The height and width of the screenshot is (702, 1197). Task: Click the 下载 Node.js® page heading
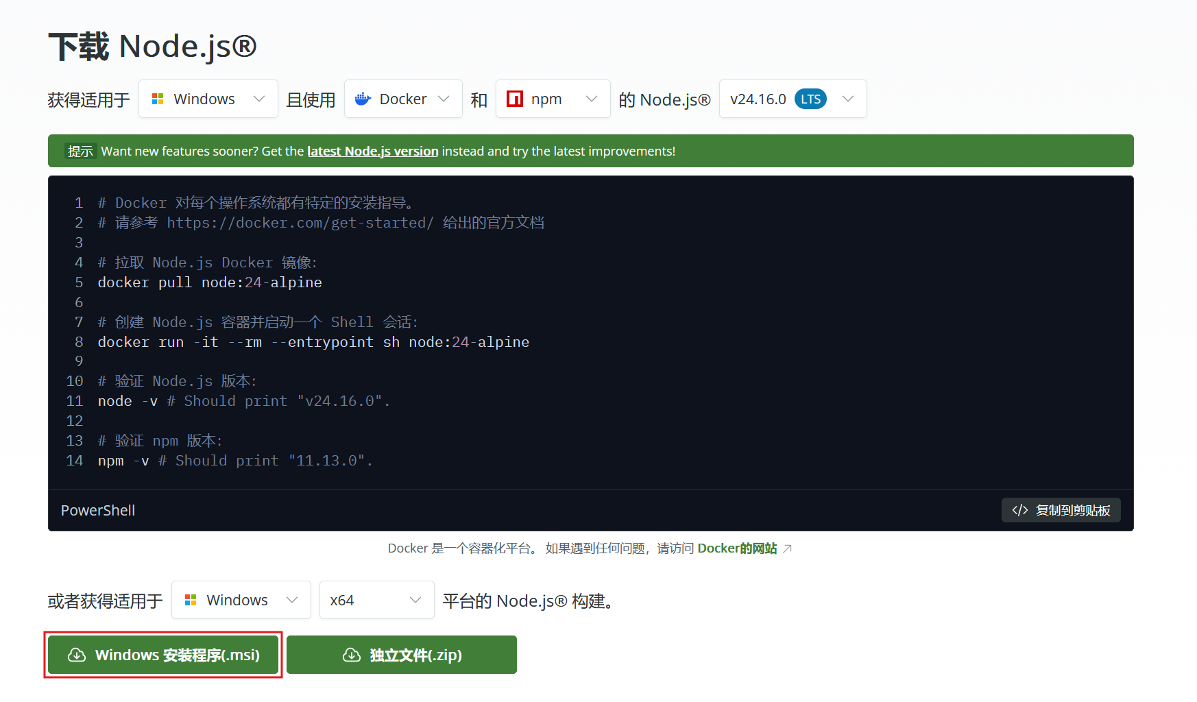click(x=152, y=47)
